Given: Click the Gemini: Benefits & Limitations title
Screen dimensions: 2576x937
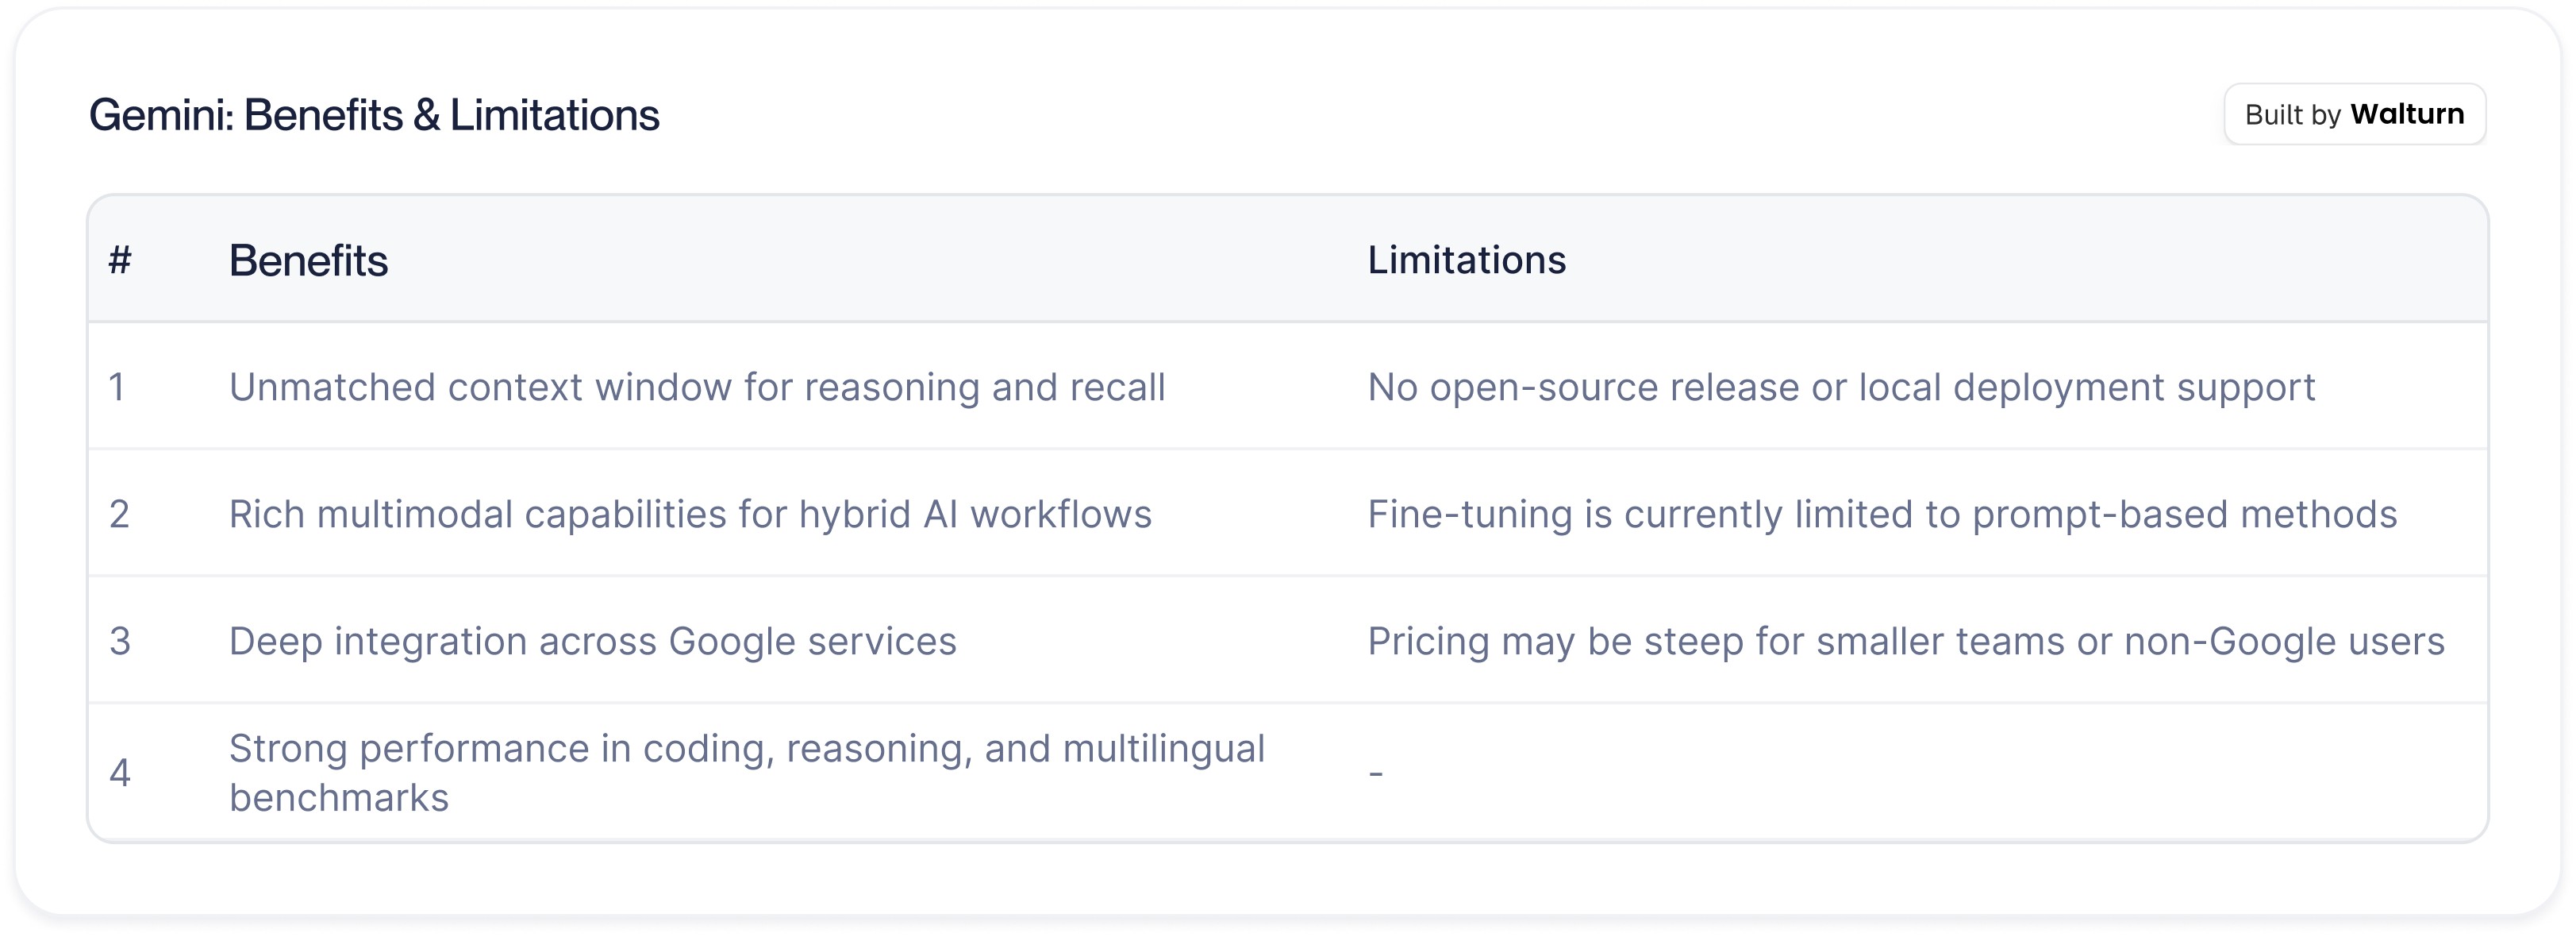Looking at the screenshot, I should [x=374, y=115].
